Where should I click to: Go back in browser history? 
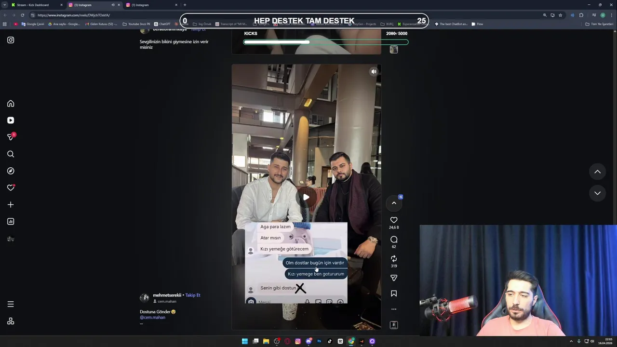(x=4, y=15)
